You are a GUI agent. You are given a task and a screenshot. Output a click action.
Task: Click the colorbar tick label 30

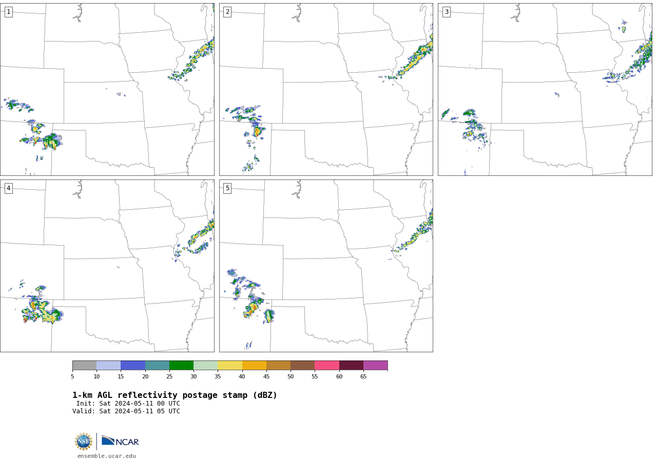pyautogui.click(x=194, y=377)
